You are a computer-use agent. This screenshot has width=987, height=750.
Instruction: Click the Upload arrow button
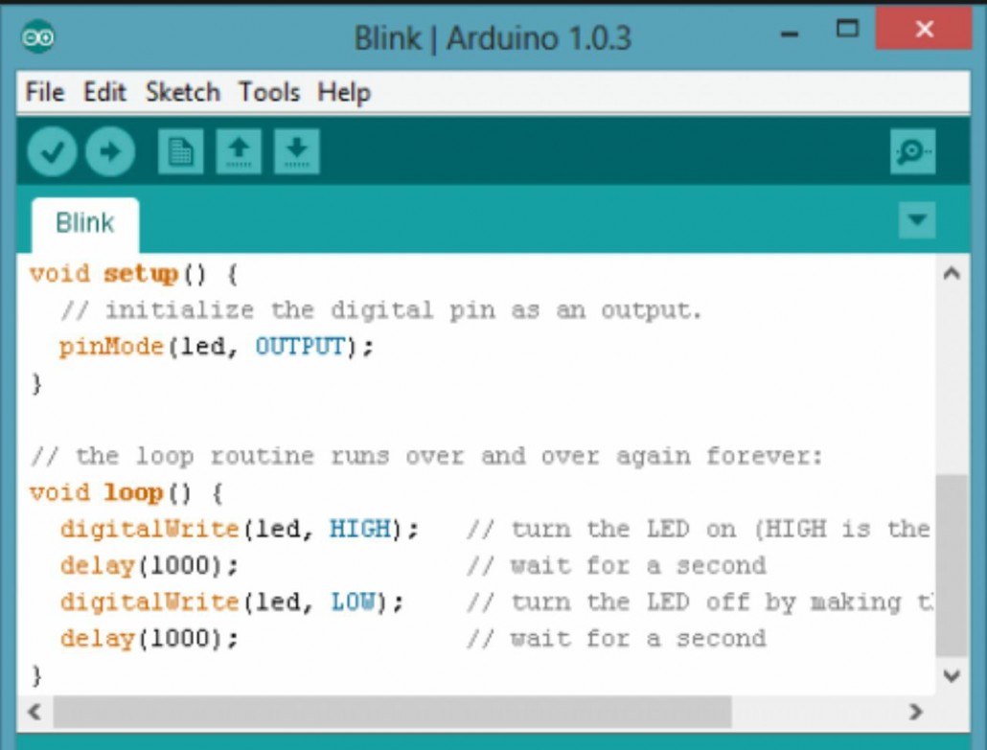coord(110,151)
